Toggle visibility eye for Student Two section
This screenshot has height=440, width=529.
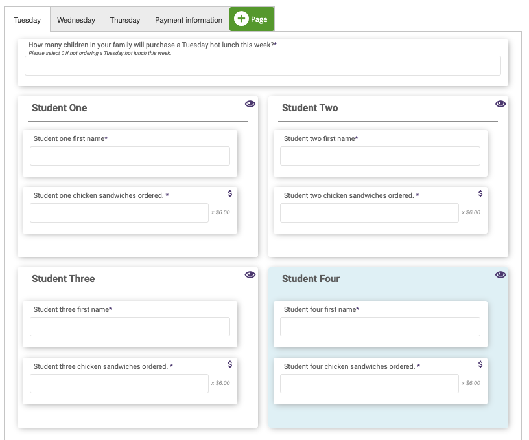500,104
